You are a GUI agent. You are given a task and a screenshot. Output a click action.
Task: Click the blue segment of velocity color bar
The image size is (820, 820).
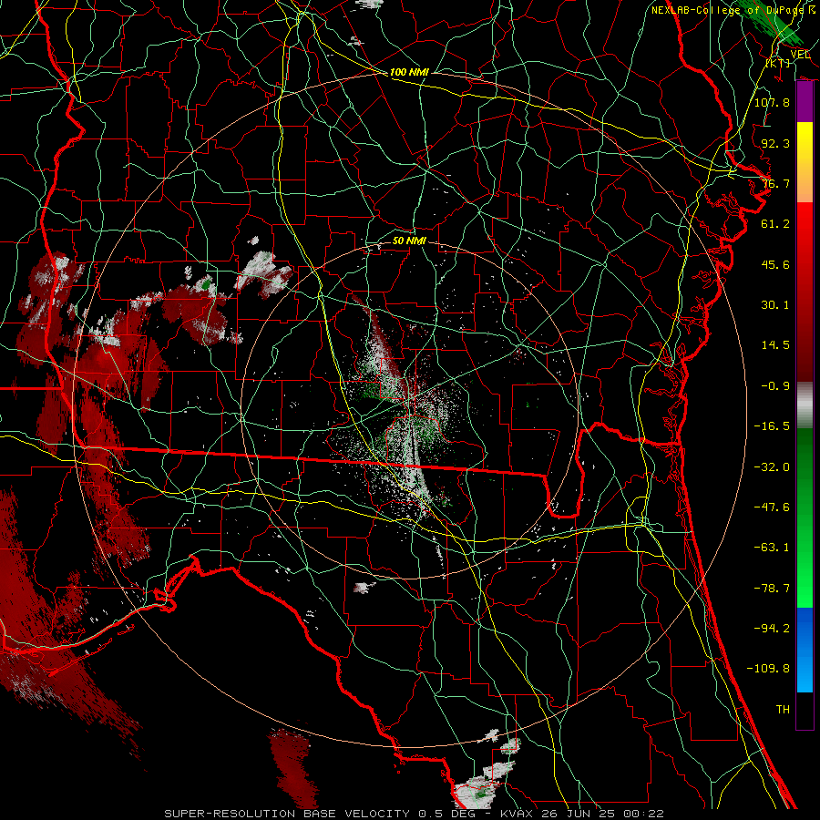coord(805,650)
